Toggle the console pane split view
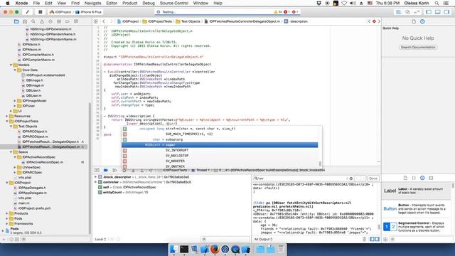Image resolution: width=455 pixels, height=256 pixels. click(377, 239)
